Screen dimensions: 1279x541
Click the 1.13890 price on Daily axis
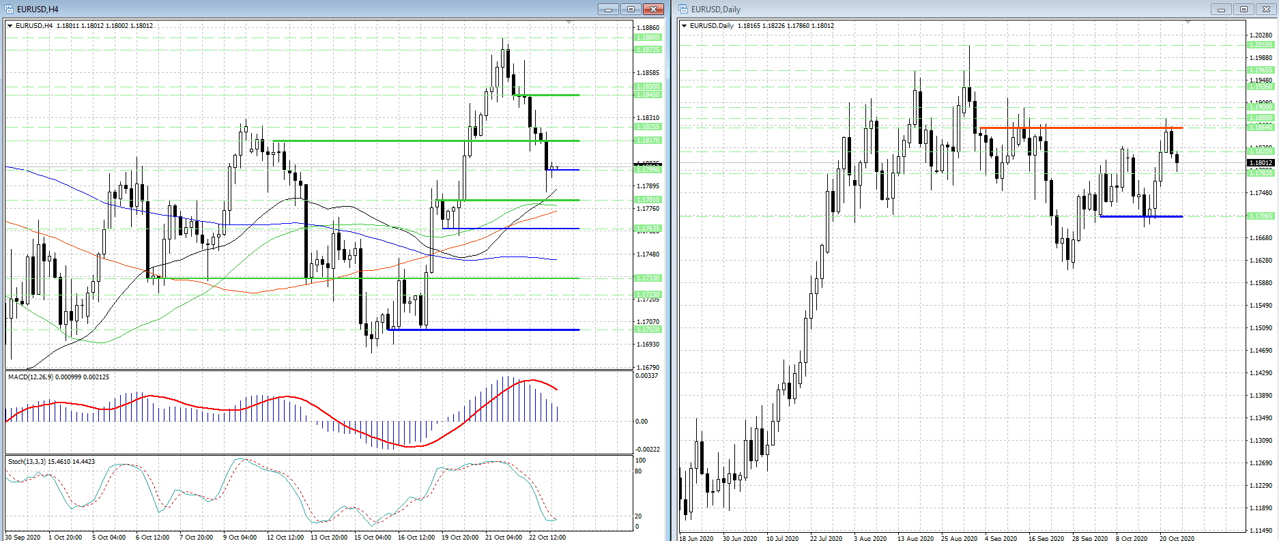click(1261, 396)
